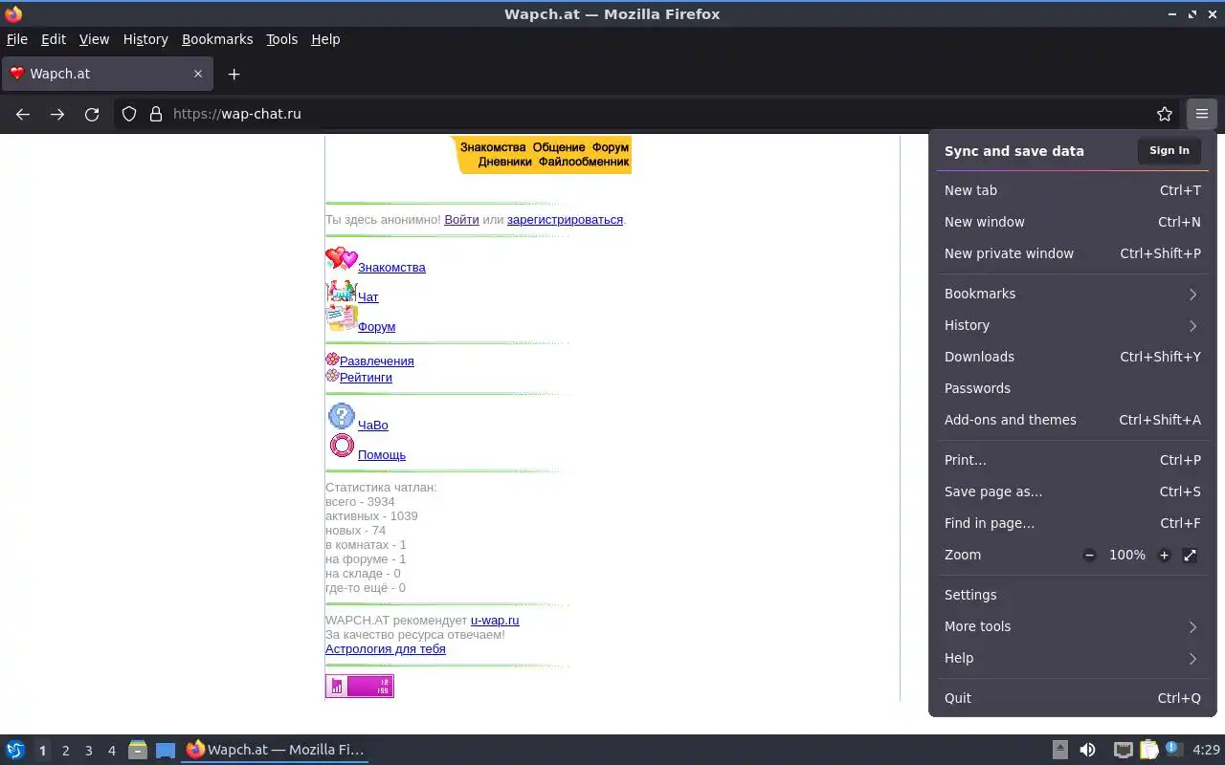
Task: Click the blue desktop icon in taskbar
Action: pyautogui.click(x=166, y=751)
